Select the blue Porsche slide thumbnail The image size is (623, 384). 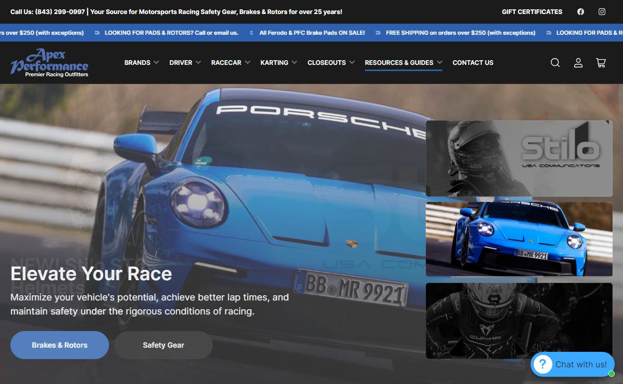519,239
